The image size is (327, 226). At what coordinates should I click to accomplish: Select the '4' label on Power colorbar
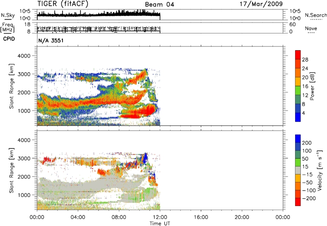click(x=303, y=113)
